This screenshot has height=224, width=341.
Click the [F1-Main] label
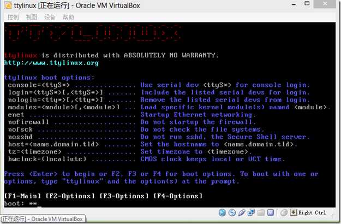(22, 196)
